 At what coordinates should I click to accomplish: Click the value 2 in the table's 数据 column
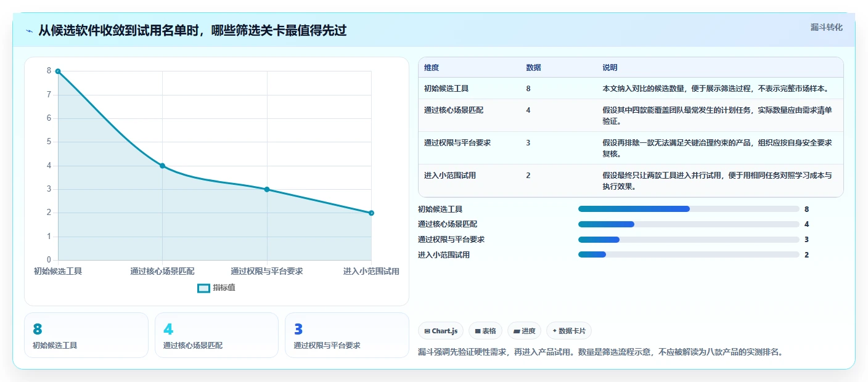pos(528,176)
